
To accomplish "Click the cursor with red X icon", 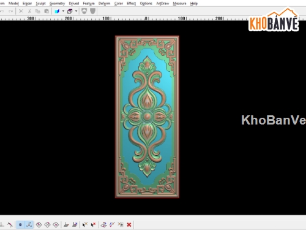I will 93,225.
